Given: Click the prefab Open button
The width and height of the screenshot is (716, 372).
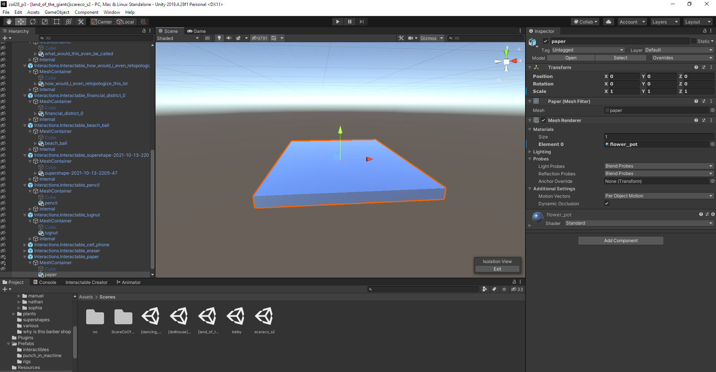Looking at the screenshot, I should coord(571,58).
